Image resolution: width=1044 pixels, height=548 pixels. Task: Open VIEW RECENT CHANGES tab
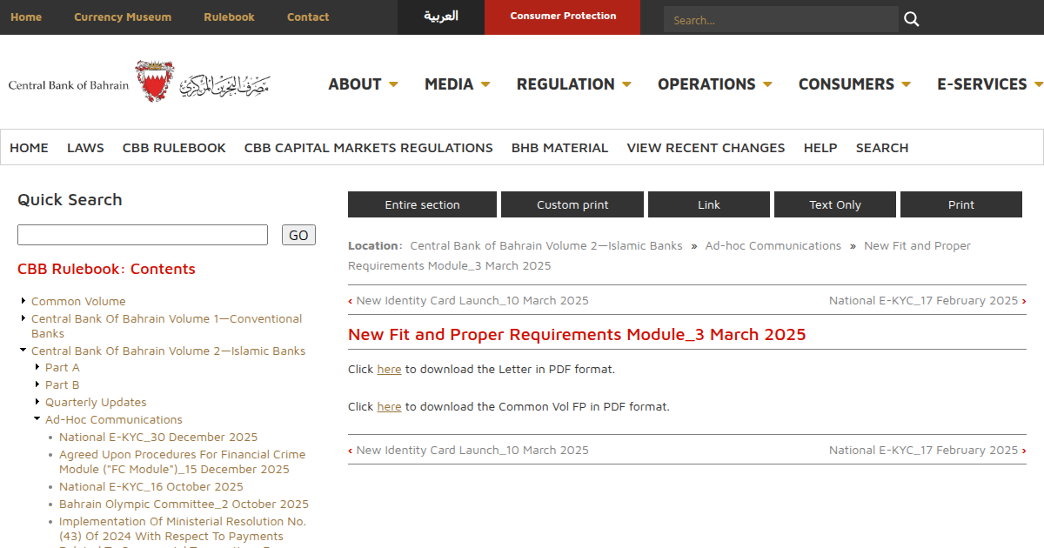[706, 147]
